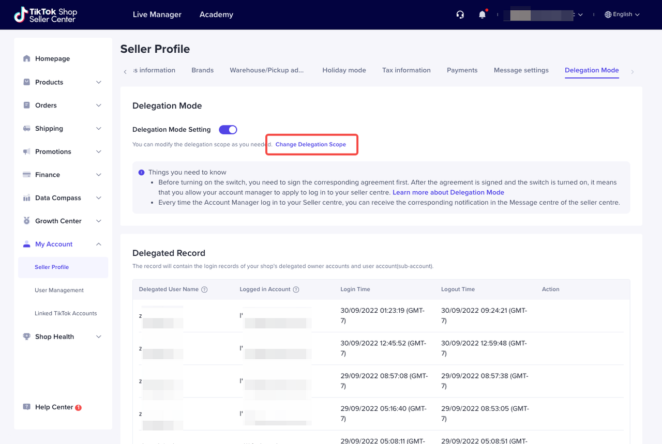Click the headset customer support icon
Viewport: 662px width, 444px height.
tap(460, 14)
